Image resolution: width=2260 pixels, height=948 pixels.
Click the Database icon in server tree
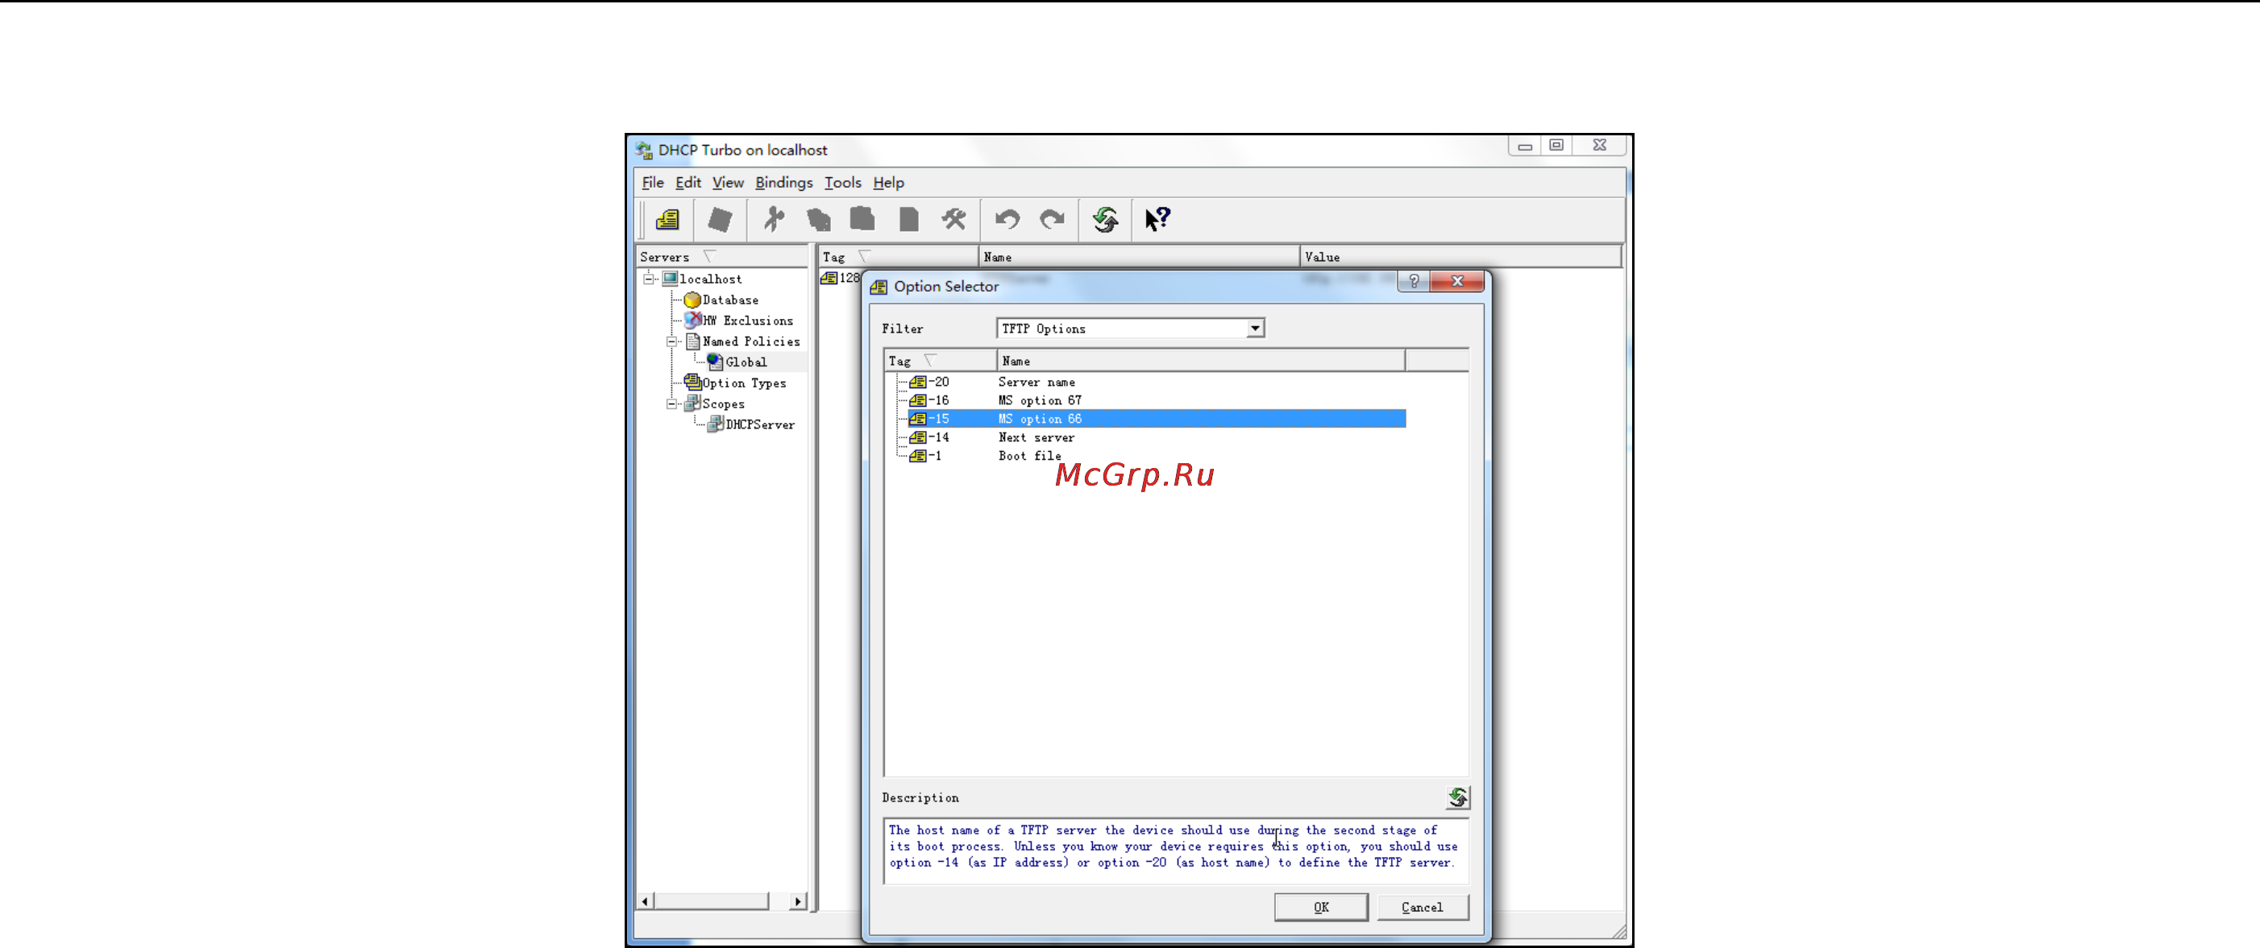click(x=692, y=300)
